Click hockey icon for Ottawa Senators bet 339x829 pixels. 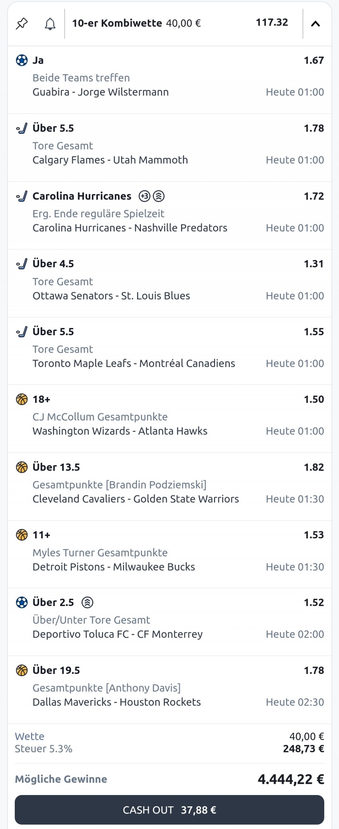(x=22, y=264)
